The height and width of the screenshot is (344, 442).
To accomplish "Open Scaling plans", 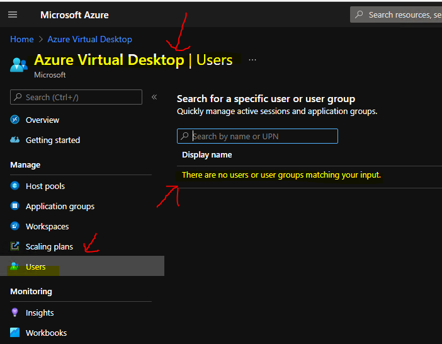I will 49,247.
